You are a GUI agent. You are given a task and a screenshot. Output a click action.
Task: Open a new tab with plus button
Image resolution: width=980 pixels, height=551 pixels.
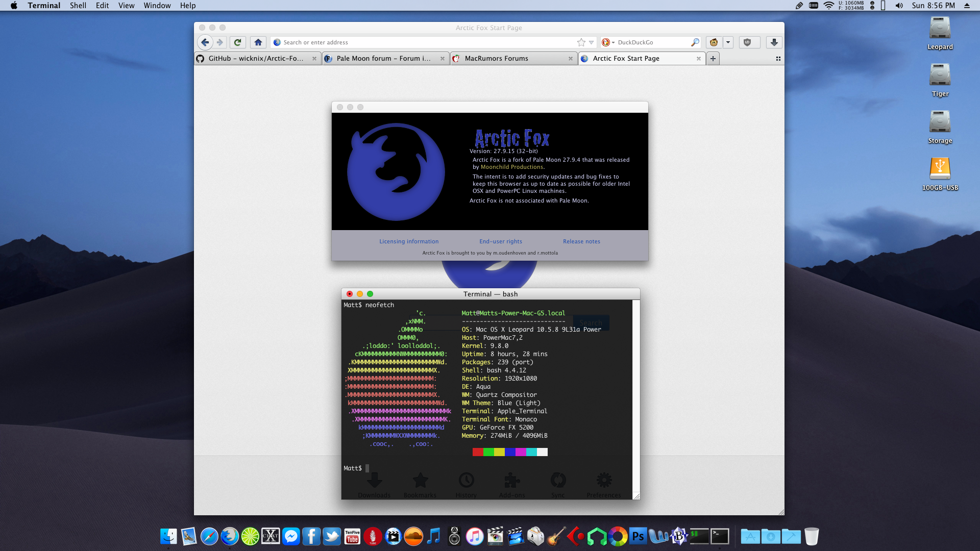(713, 59)
